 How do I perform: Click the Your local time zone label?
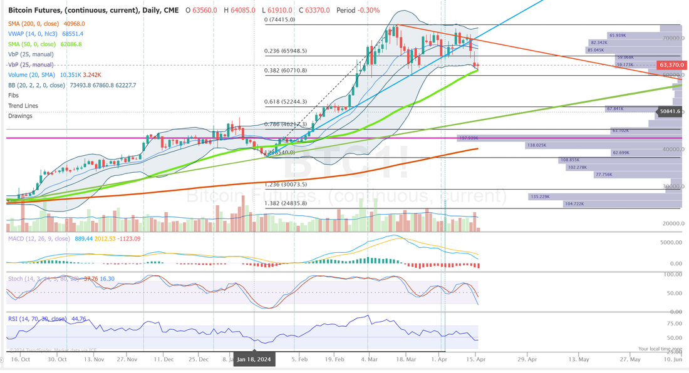(660, 349)
